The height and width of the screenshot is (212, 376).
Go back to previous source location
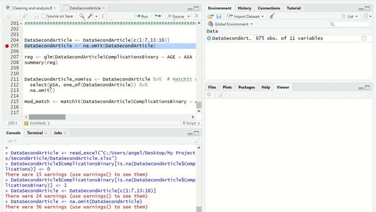9,16
